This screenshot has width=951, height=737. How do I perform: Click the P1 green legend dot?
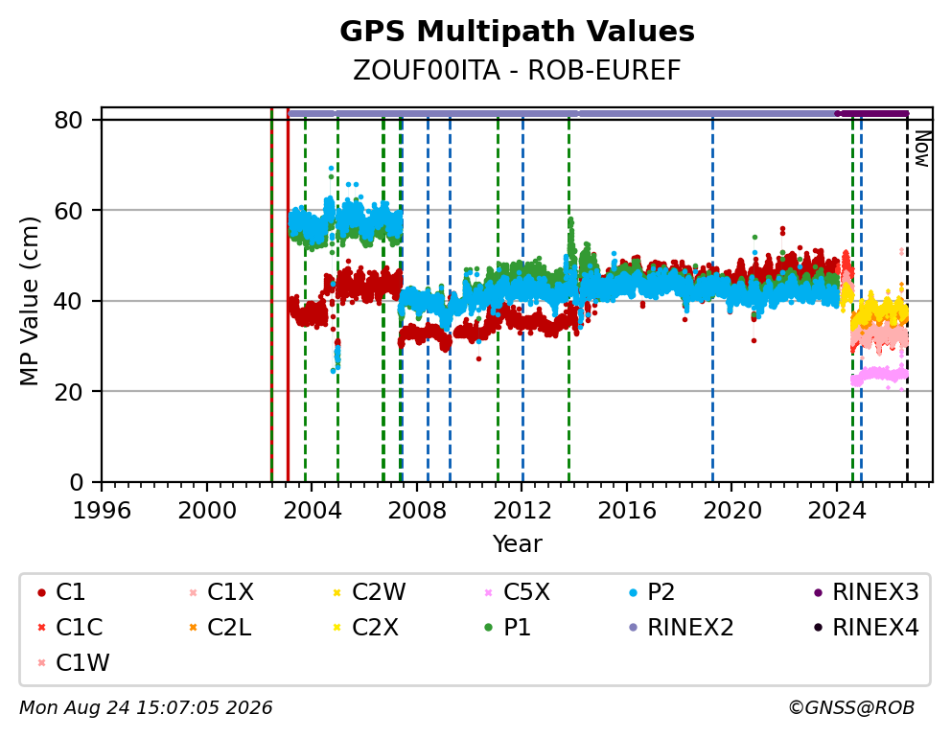[489, 628]
